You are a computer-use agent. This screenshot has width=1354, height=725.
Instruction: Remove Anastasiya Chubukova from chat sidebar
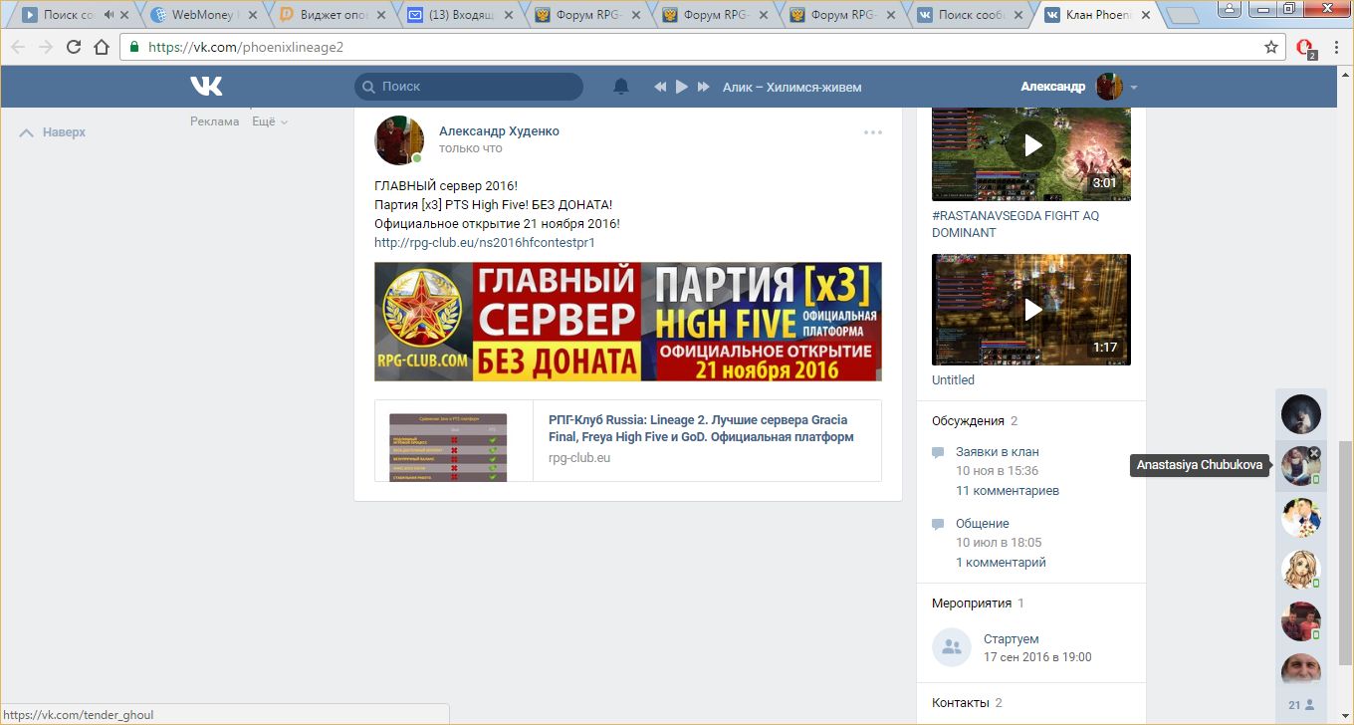click(x=1314, y=453)
